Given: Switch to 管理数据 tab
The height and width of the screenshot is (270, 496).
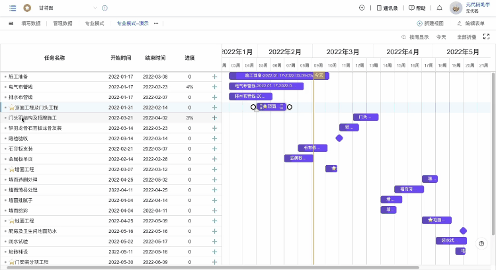Looking at the screenshot, I should click(x=63, y=23).
